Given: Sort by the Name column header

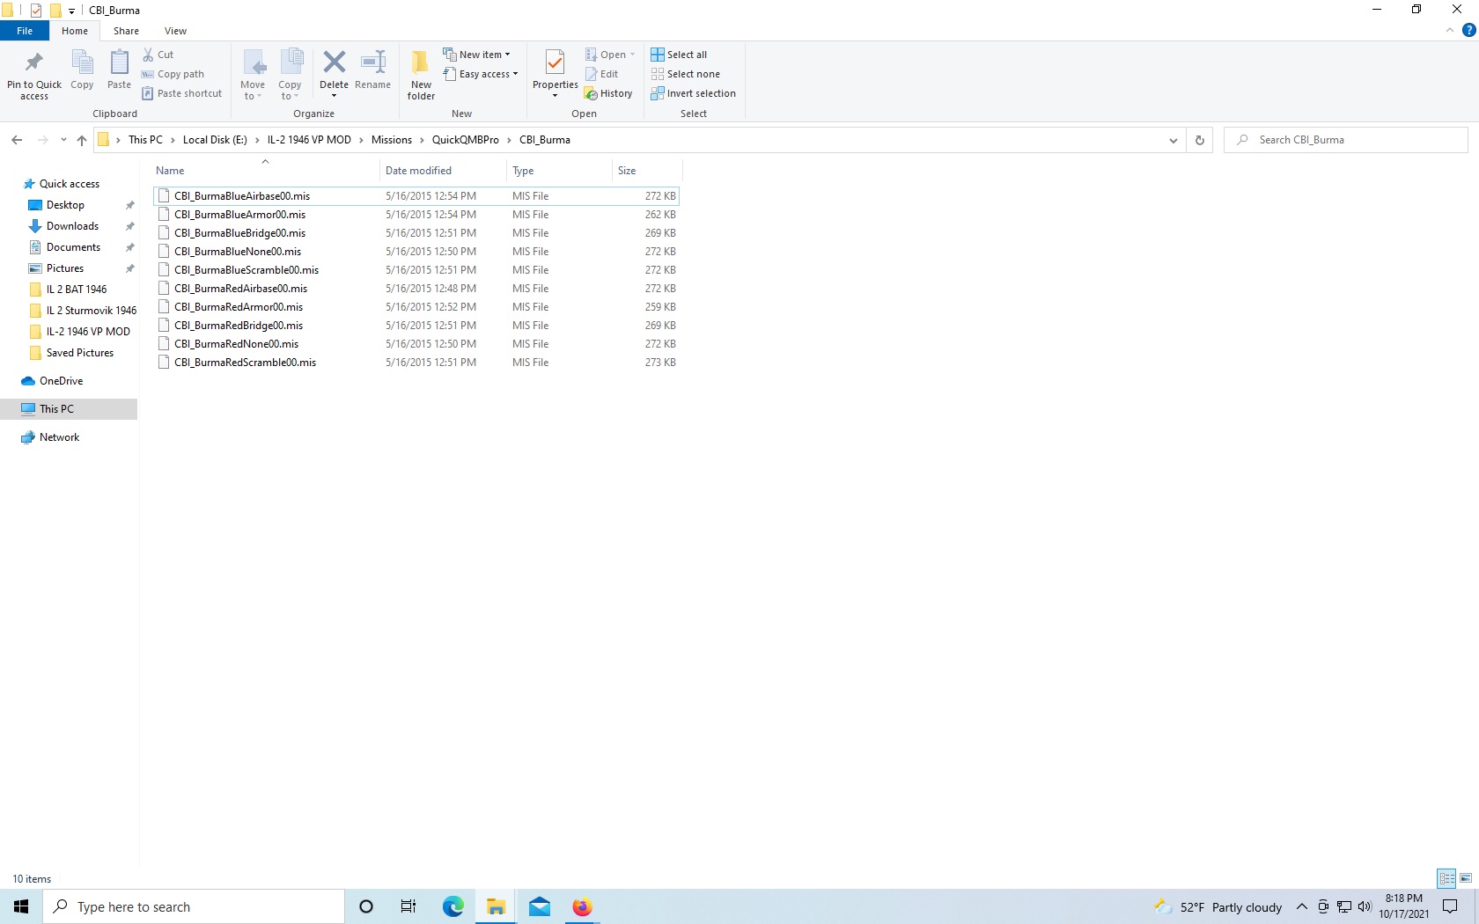Looking at the screenshot, I should click(265, 171).
